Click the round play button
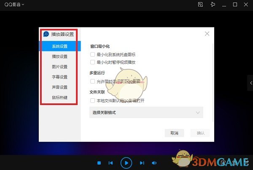 pyautogui.click(x=126, y=163)
